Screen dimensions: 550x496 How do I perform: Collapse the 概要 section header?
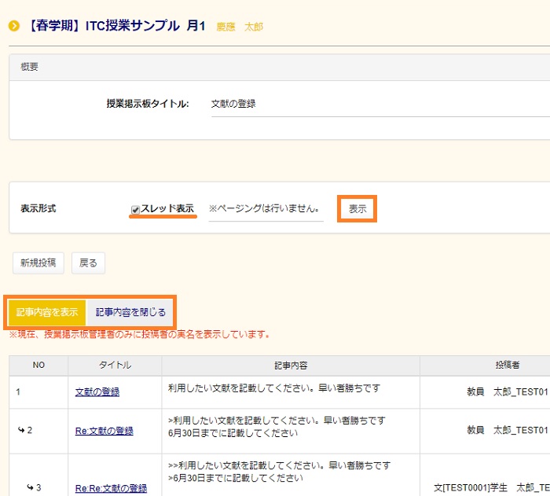(x=30, y=68)
